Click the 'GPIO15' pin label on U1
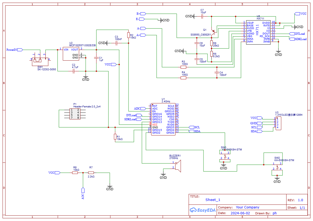Viewport: 313px width, 221px height. pos(157,130)
